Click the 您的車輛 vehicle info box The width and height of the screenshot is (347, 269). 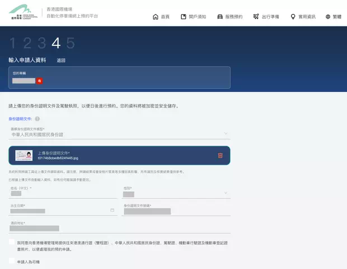tap(119, 77)
